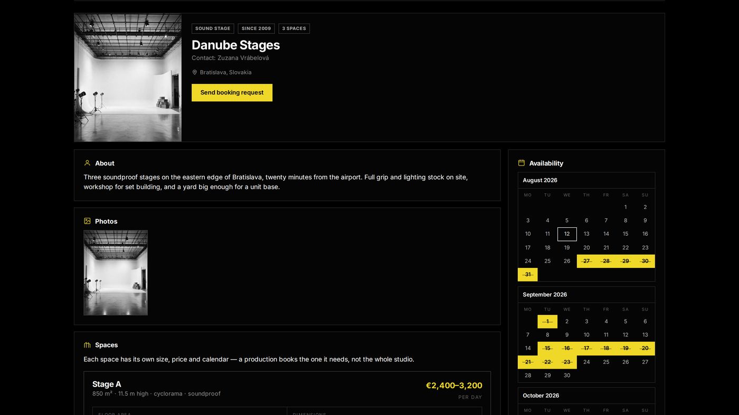739x415 pixels.
Task: Click the Spaces description starting 'Each space has'
Action: point(249,360)
